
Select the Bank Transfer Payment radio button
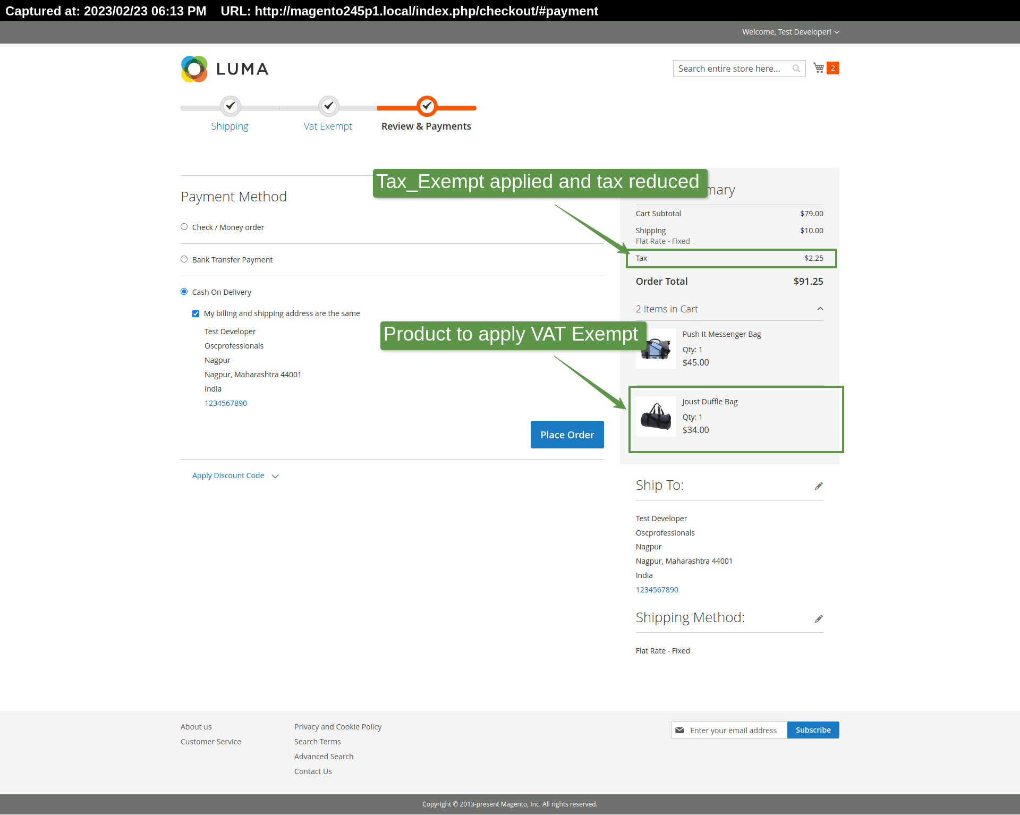[x=184, y=259]
